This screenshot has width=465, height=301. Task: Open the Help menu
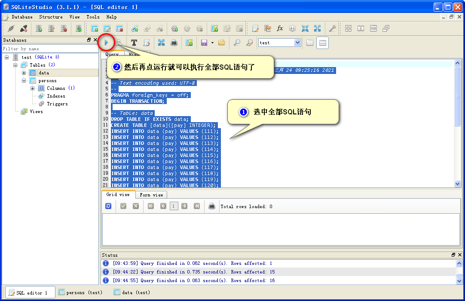111,17
